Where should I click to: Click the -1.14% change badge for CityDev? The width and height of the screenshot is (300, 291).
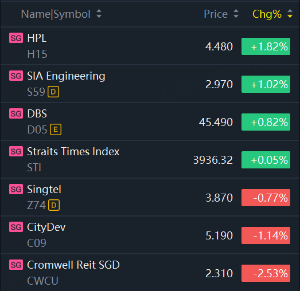(x=266, y=235)
